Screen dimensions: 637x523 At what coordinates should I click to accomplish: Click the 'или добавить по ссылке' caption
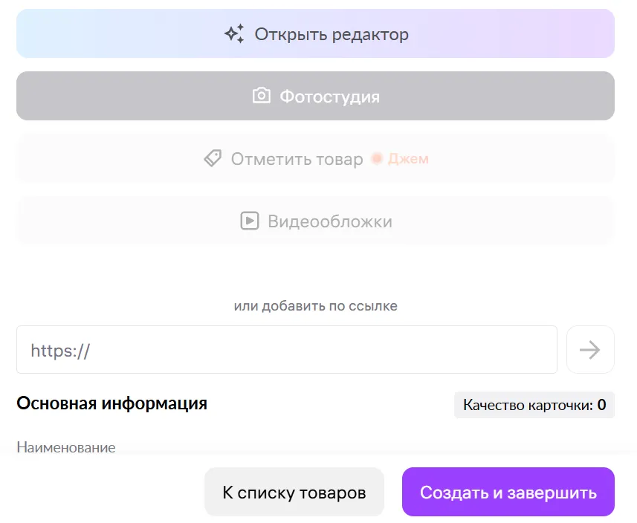(x=315, y=306)
